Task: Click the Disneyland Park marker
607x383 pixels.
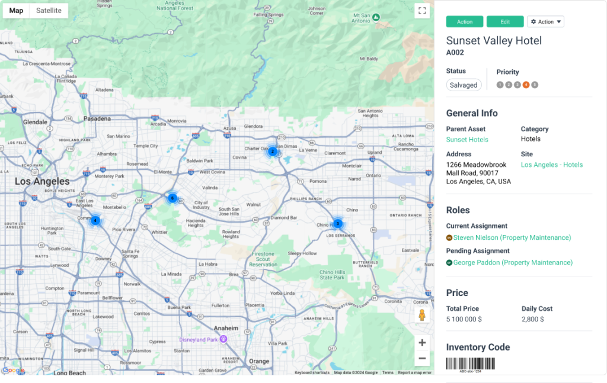Action: click(x=223, y=338)
